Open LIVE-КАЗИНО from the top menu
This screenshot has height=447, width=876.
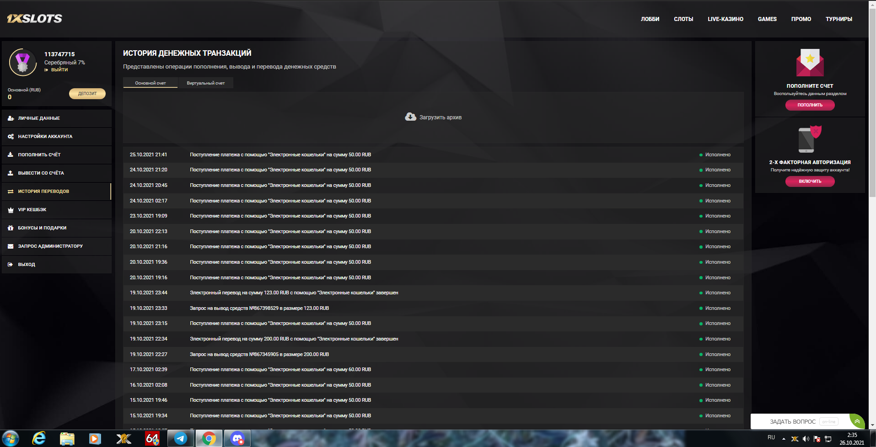[x=726, y=19]
